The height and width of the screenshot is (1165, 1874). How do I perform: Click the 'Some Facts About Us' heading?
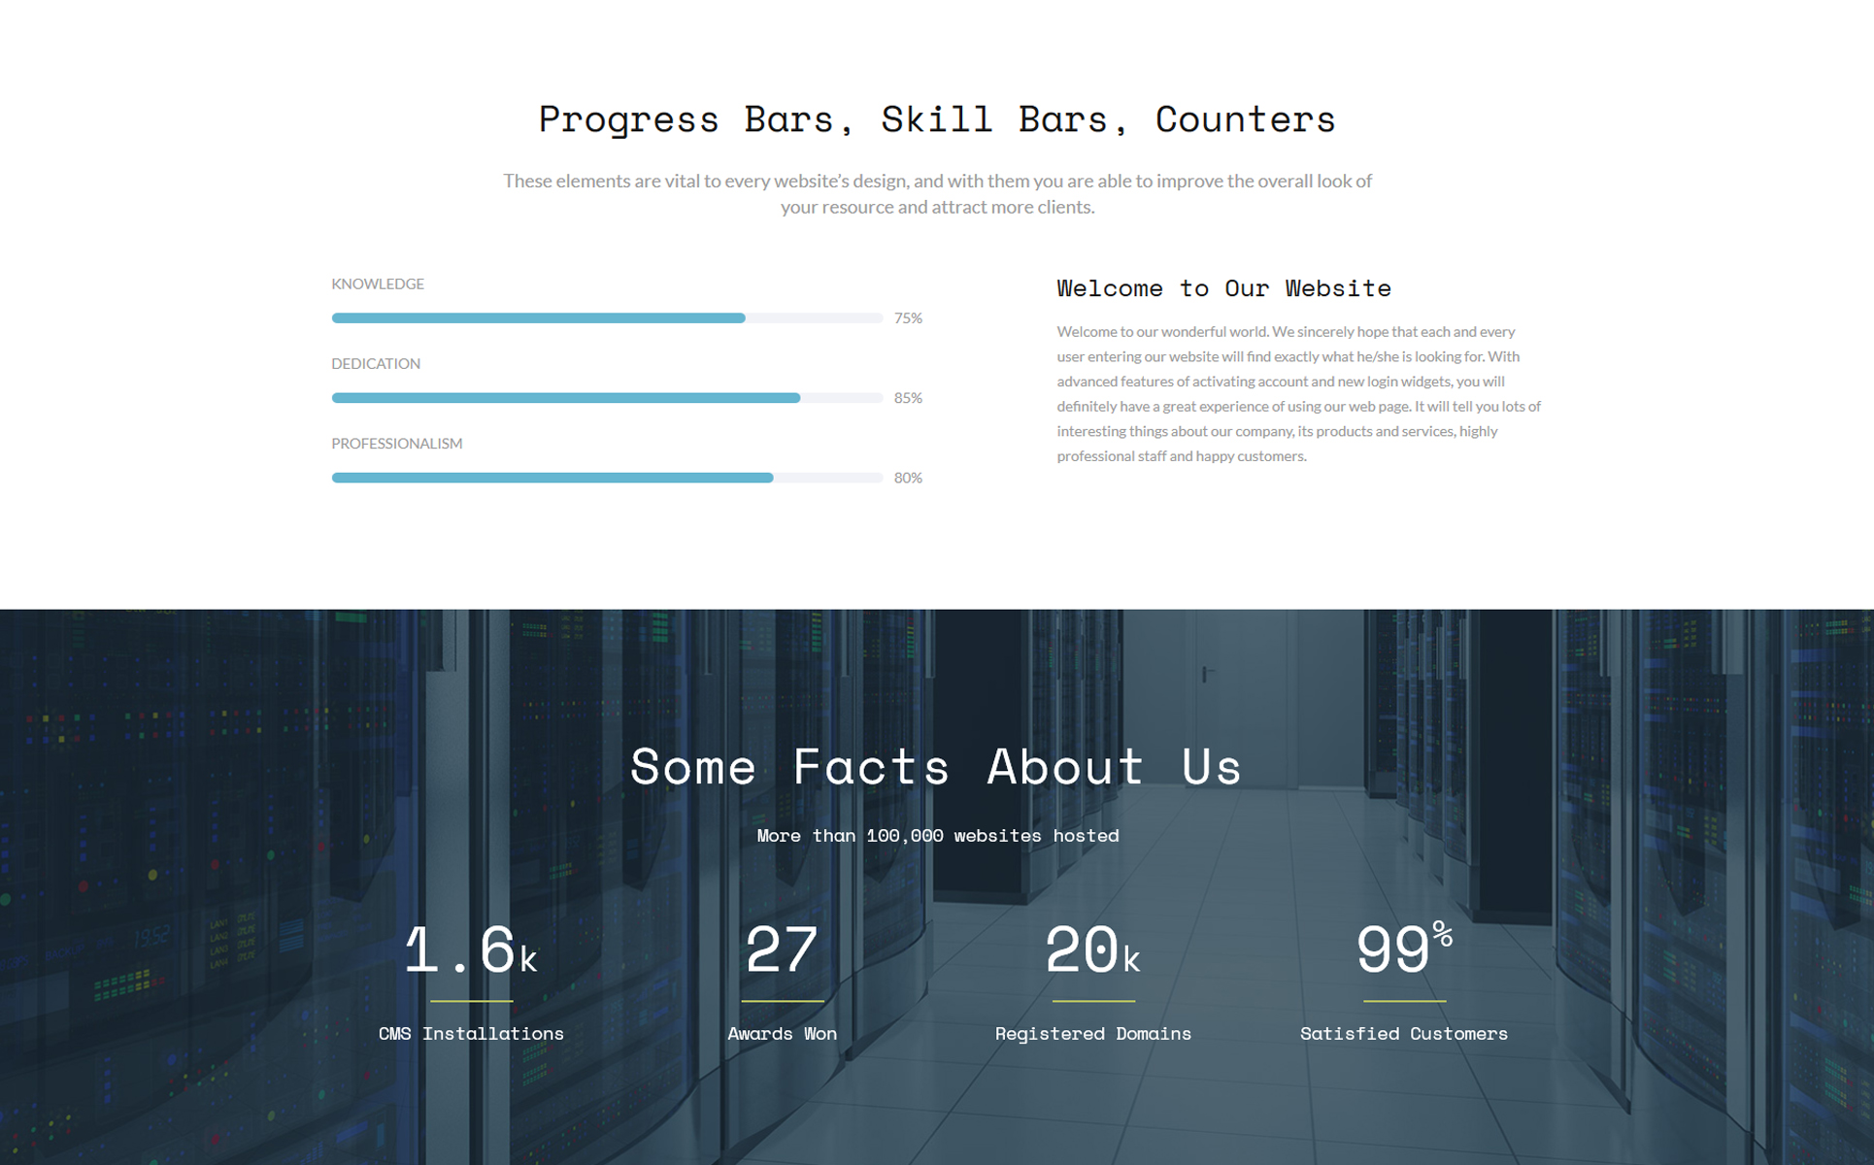point(937,767)
